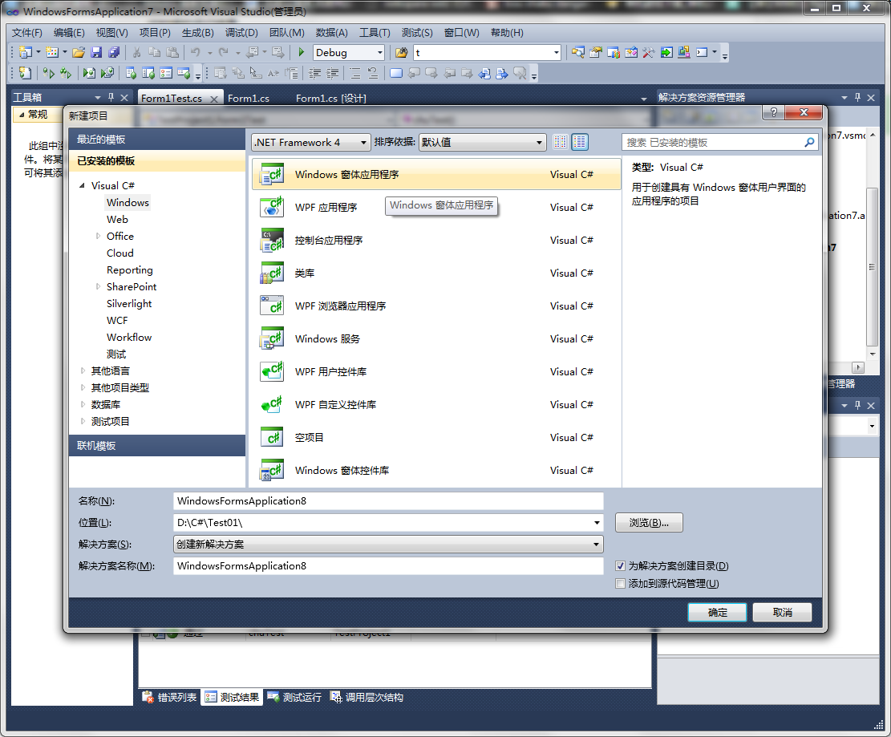
Task: Open the .NET Framework 4 version dropdown
Action: coord(310,142)
